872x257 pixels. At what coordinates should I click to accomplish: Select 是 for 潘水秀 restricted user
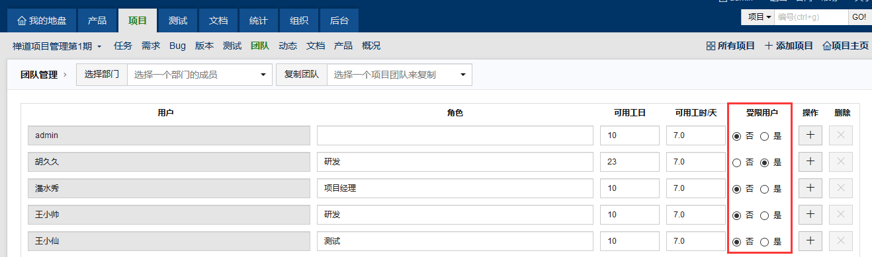(765, 189)
